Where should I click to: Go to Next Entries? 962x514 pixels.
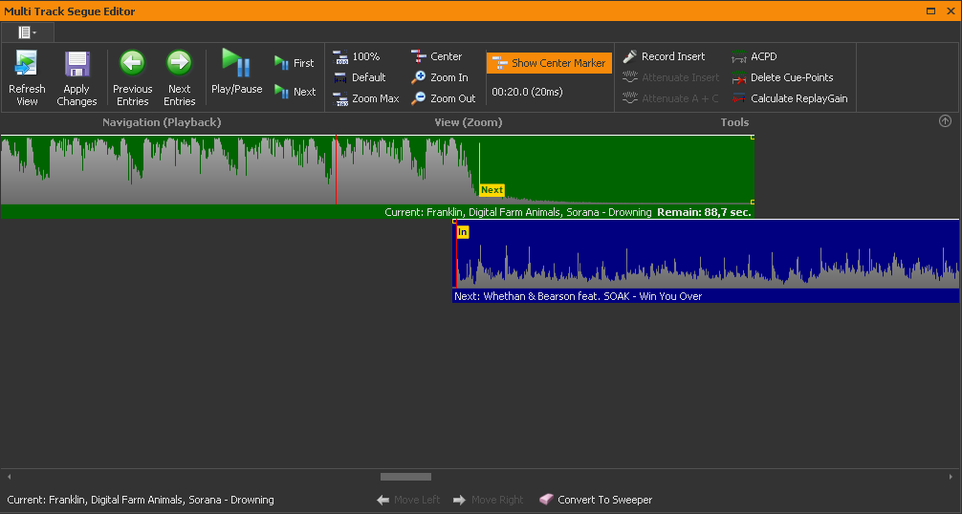[179, 63]
